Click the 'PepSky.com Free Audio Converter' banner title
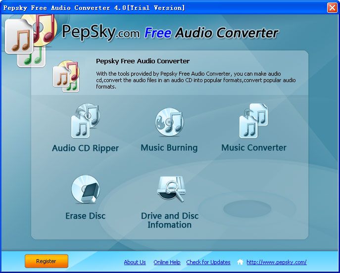Screen dimensions: 340x273 [170, 33]
